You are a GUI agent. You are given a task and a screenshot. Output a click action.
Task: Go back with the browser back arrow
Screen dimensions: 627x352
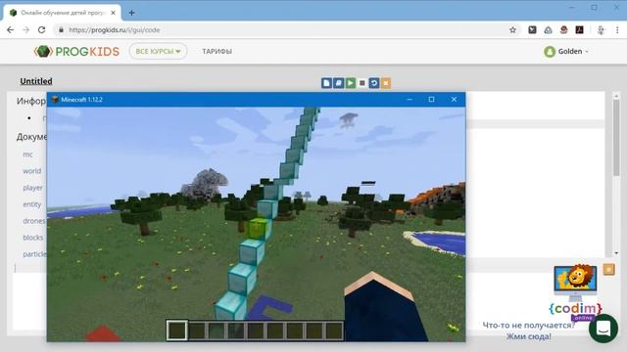[x=11, y=30]
